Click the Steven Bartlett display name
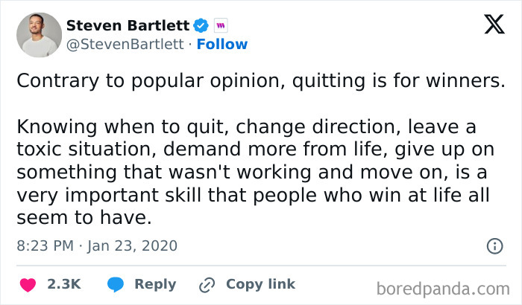 [128, 25]
